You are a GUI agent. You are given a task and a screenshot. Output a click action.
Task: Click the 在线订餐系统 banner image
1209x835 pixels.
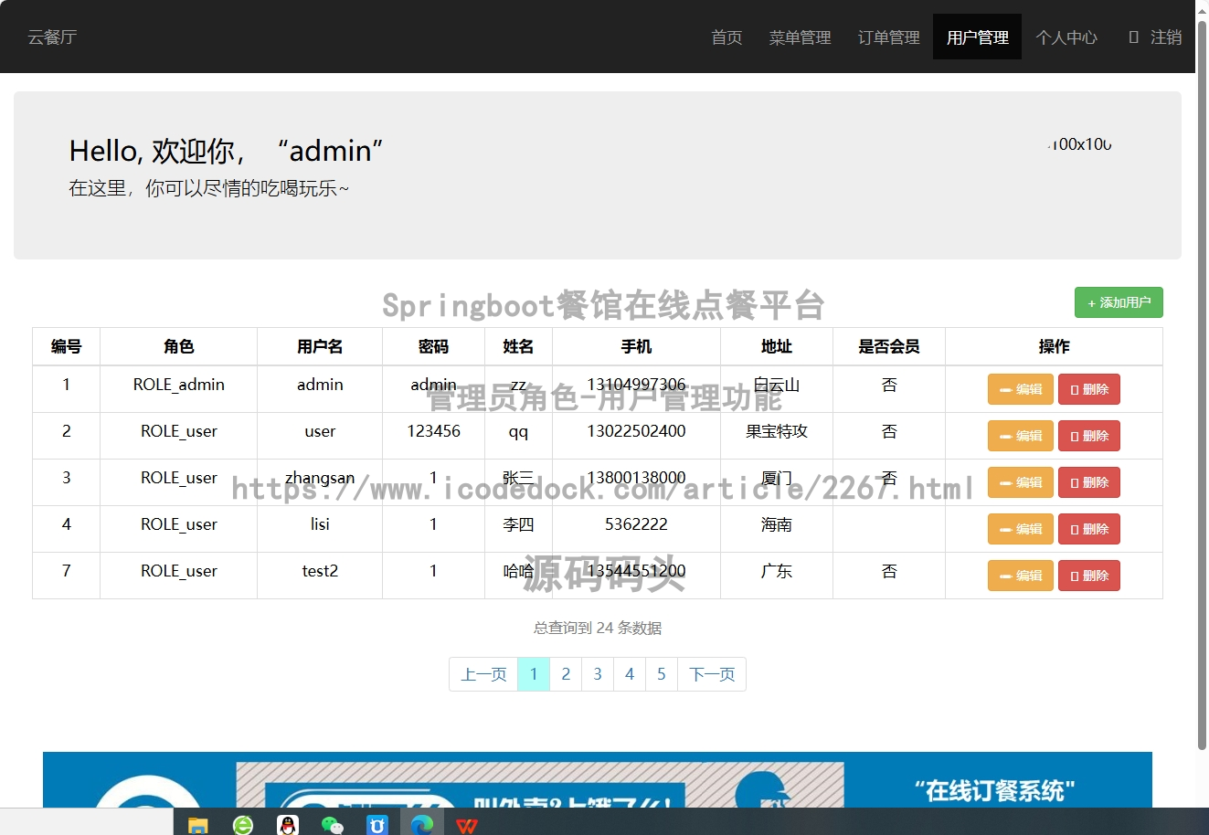598,779
